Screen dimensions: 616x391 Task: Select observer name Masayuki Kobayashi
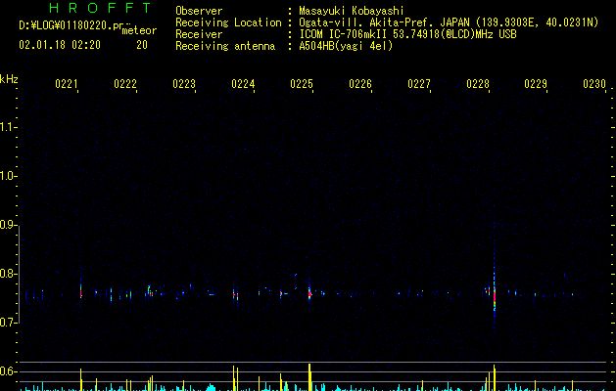point(352,11)
